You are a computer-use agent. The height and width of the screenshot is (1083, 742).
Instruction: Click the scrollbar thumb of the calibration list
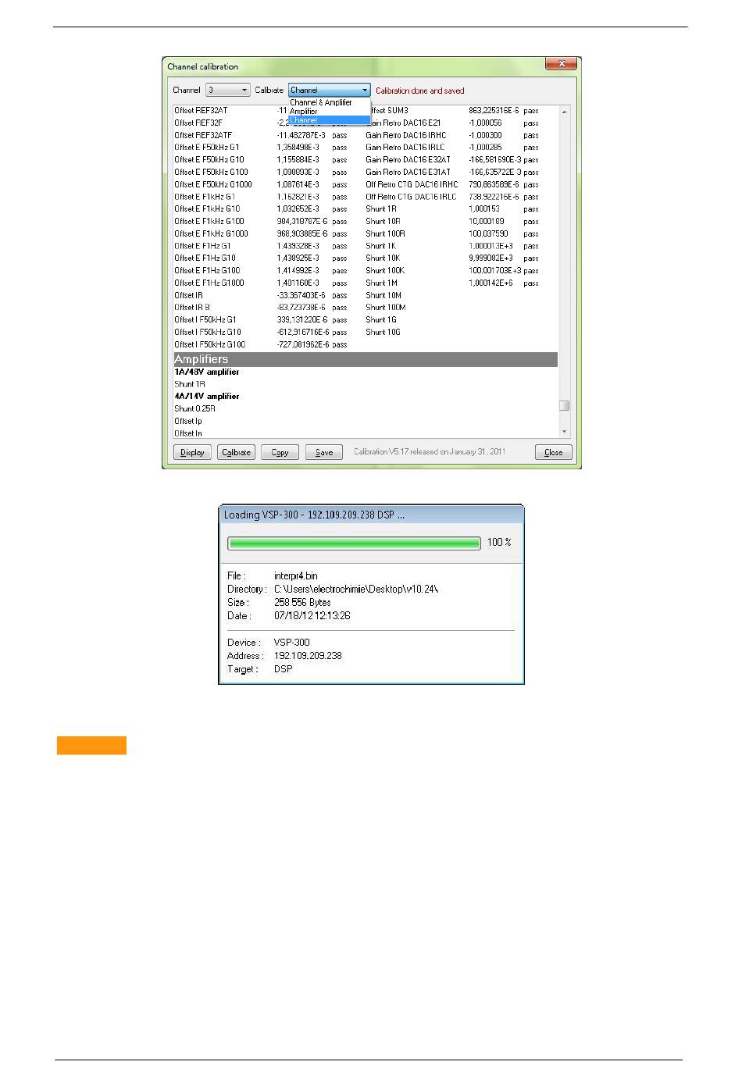(x=564, y=406)
